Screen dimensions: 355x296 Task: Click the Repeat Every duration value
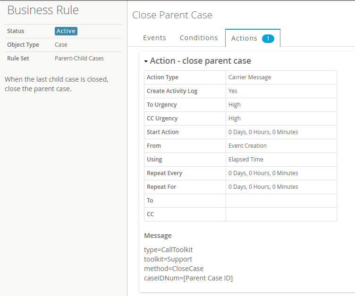(x=263, y=173)
